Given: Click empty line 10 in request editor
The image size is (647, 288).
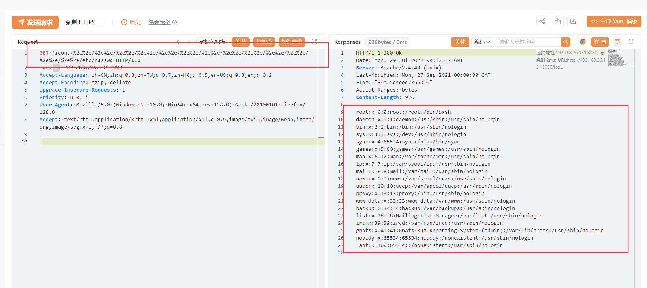Looking at the screenshot, I should (x=179, y=142).
